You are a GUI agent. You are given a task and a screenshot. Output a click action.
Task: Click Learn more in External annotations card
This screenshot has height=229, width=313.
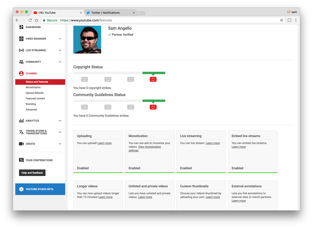point(239,201)
